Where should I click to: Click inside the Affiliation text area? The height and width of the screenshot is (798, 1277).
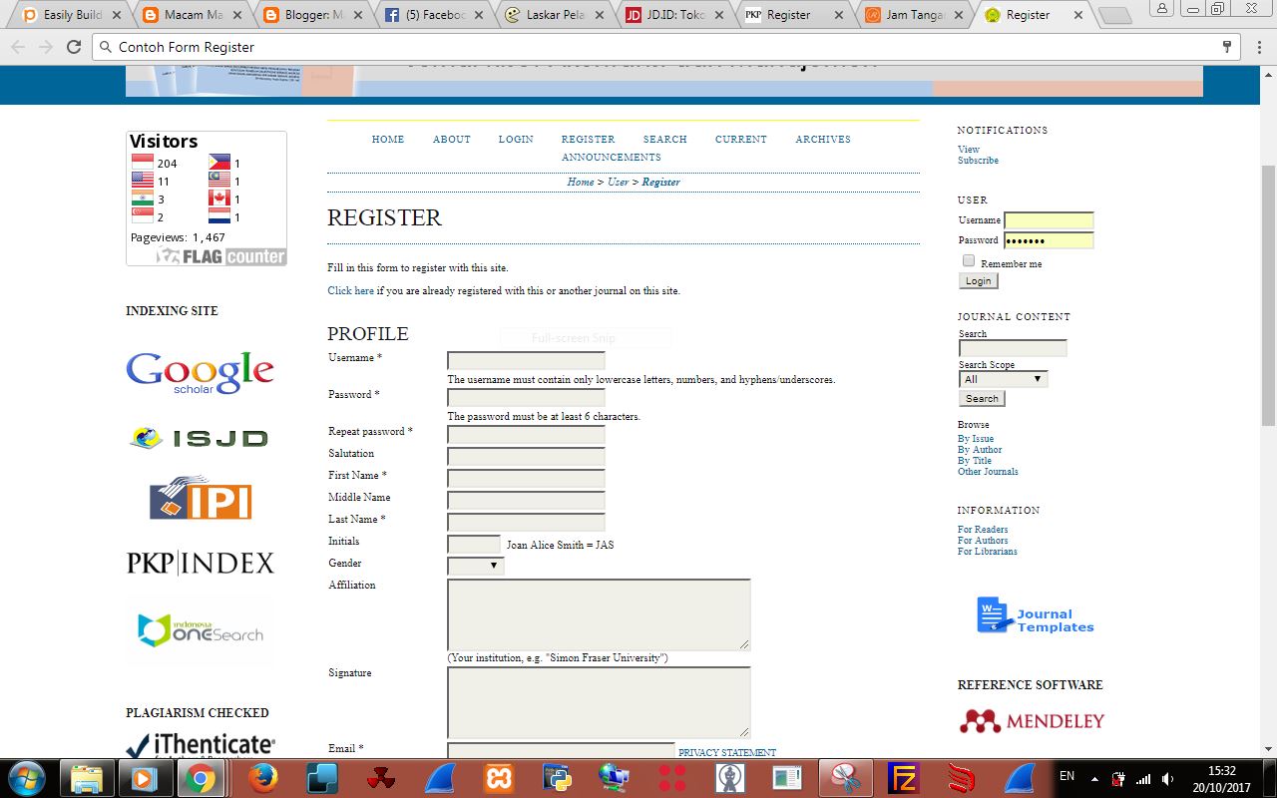tap(599, 614)
